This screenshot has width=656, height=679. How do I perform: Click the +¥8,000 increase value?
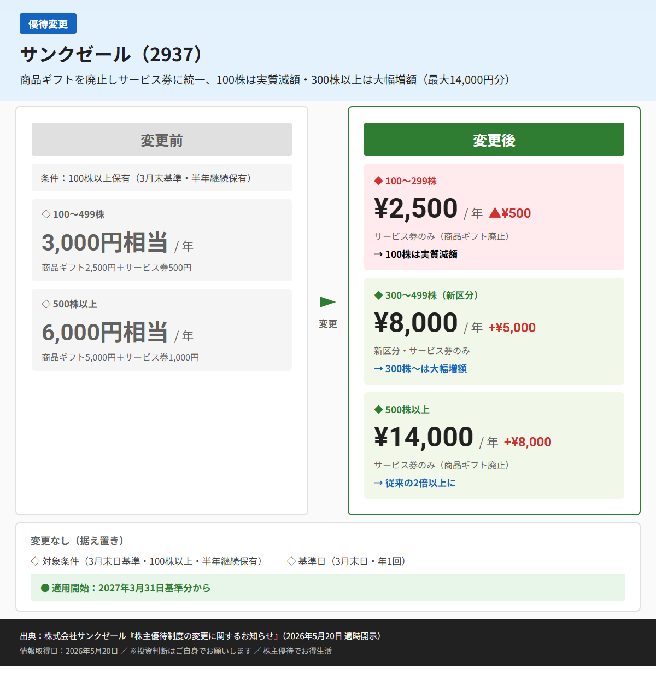pos(528,442)
